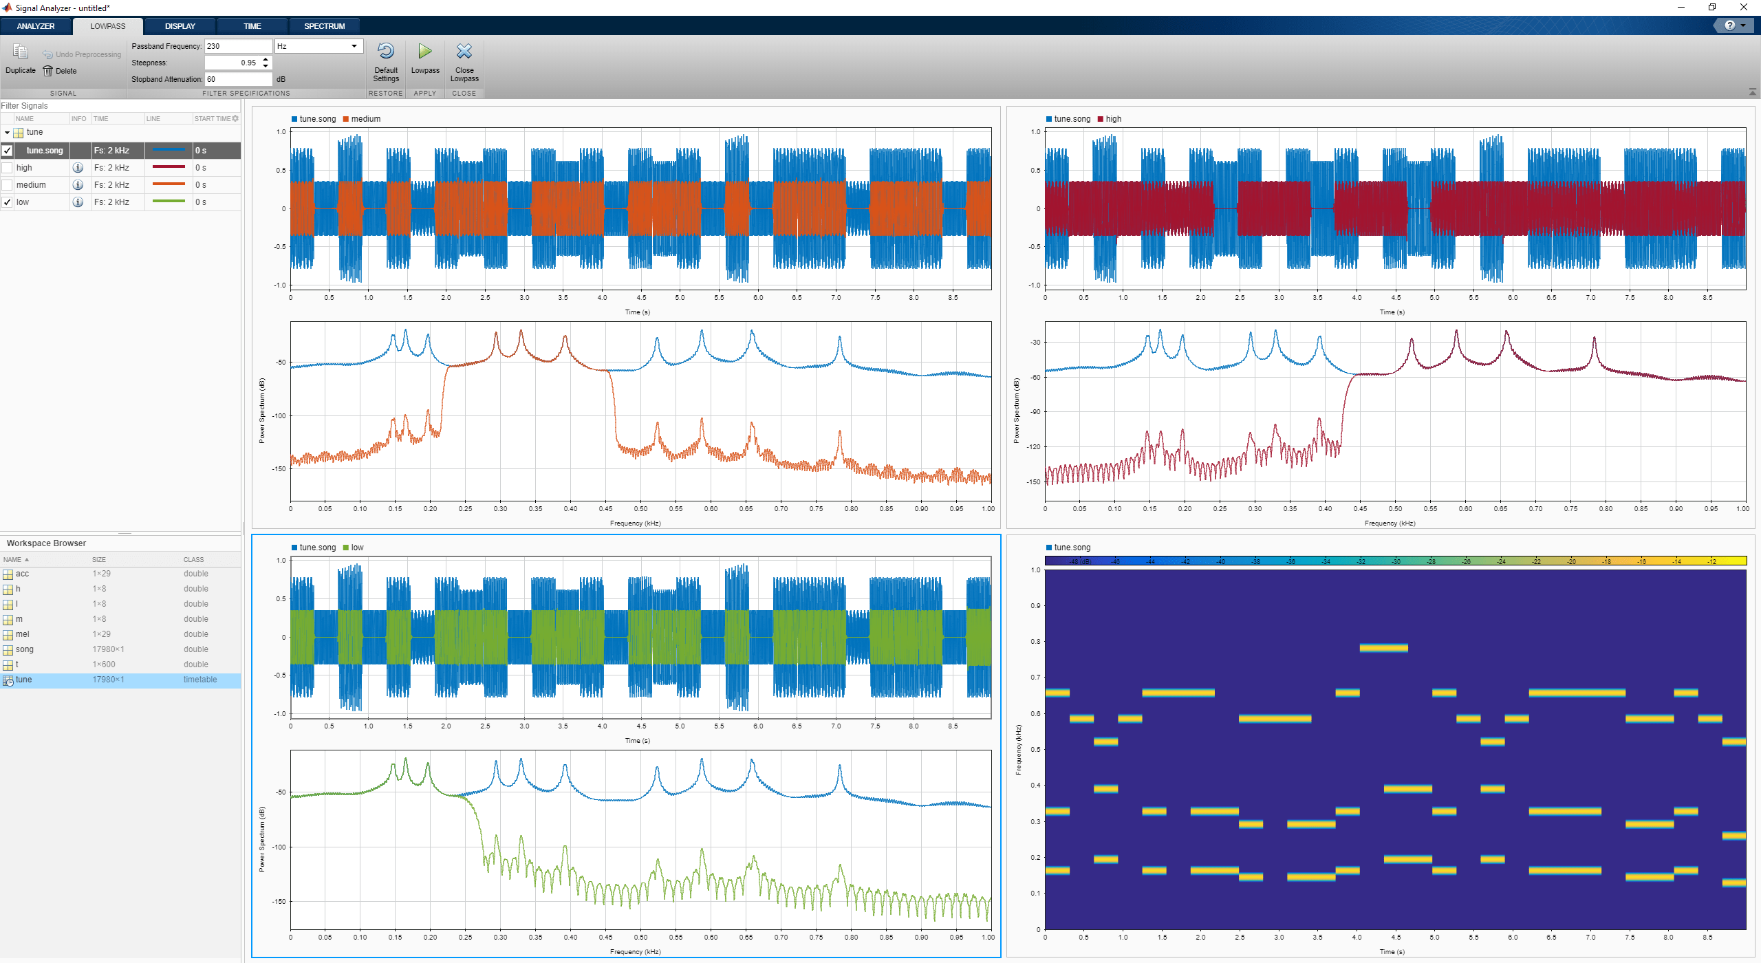Viewport: 1761px width, 963px height.
Task: Click the gear icon in the signal table header
Action: point(235,118)
